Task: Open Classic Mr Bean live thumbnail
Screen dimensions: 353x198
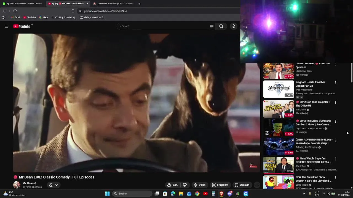Action: 279,71
